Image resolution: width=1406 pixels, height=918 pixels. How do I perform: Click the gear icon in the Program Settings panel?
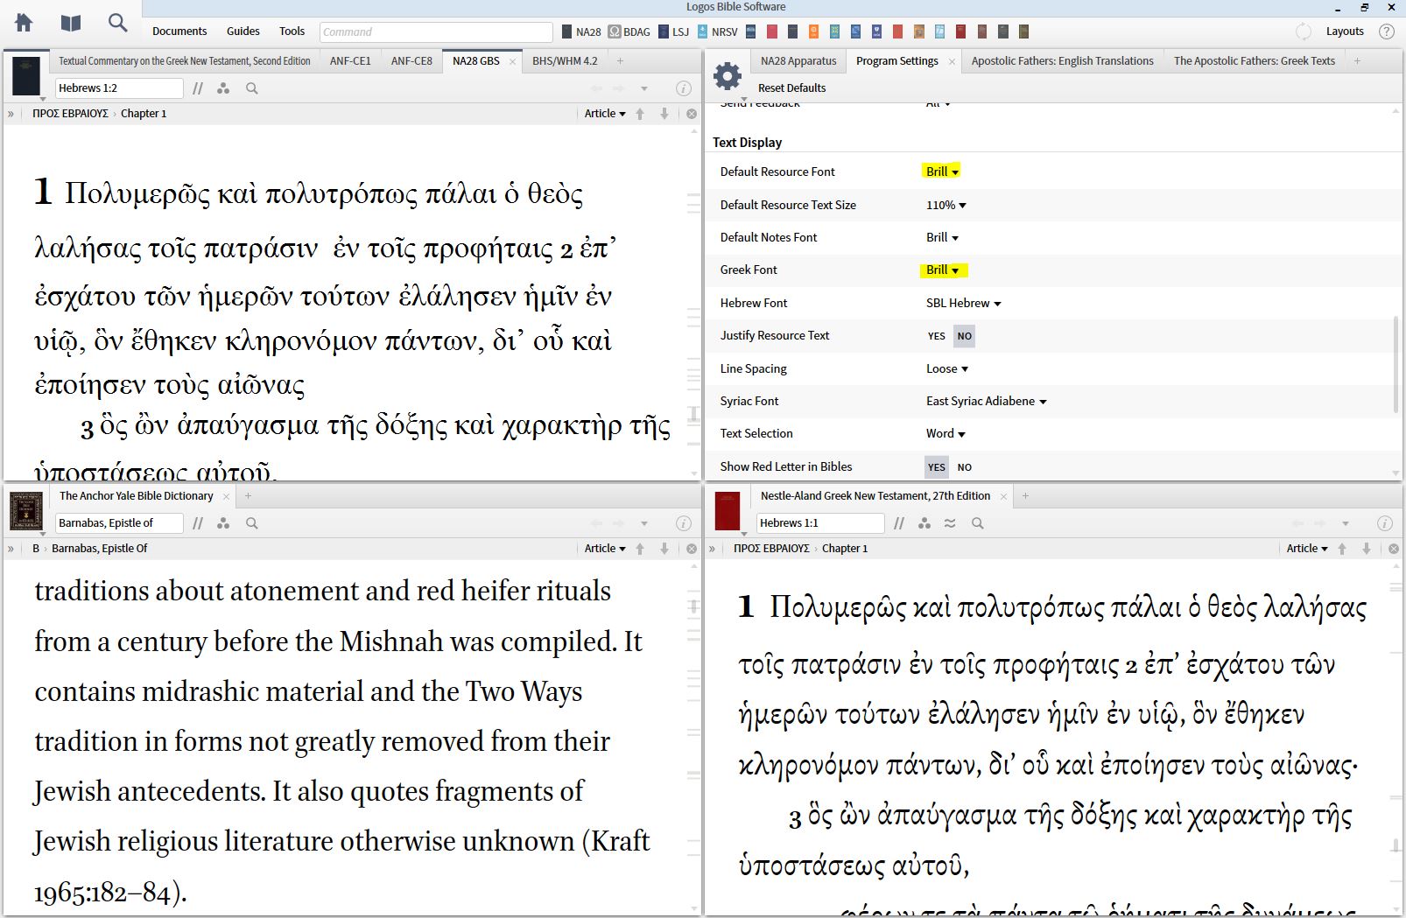click(x=727, y=75)
